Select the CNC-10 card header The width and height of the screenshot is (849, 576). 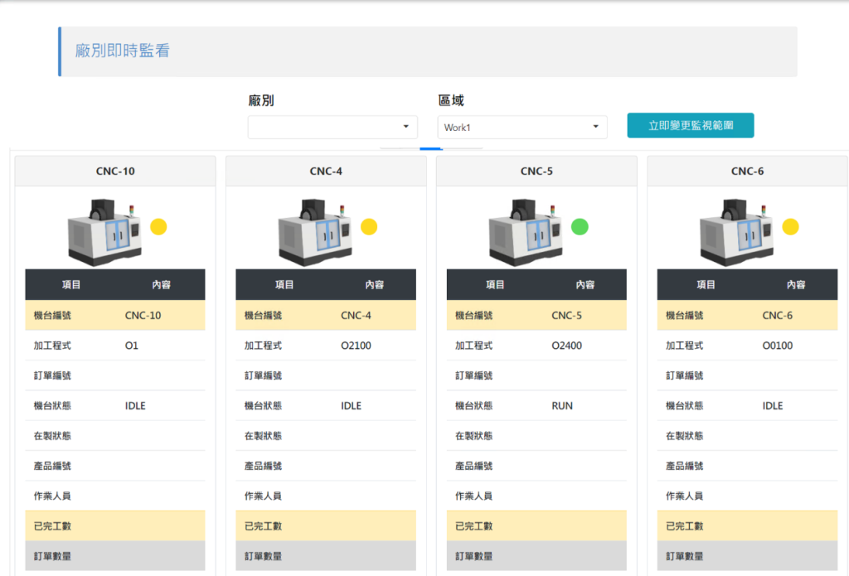[x=115, y=172]
